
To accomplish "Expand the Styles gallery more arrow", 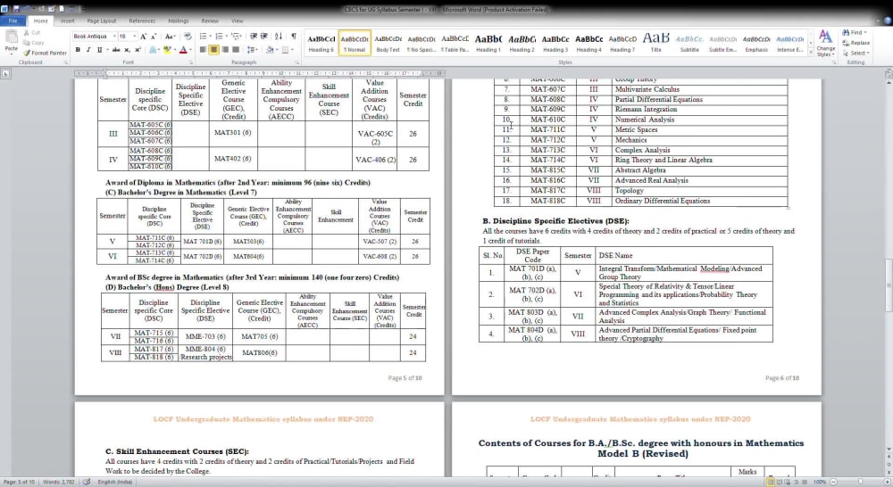I will [x=811, y=52].
